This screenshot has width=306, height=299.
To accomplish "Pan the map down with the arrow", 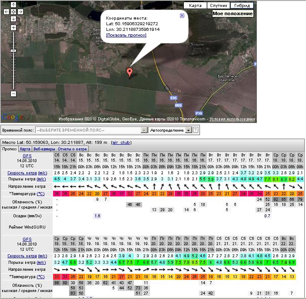I will 13,19.
